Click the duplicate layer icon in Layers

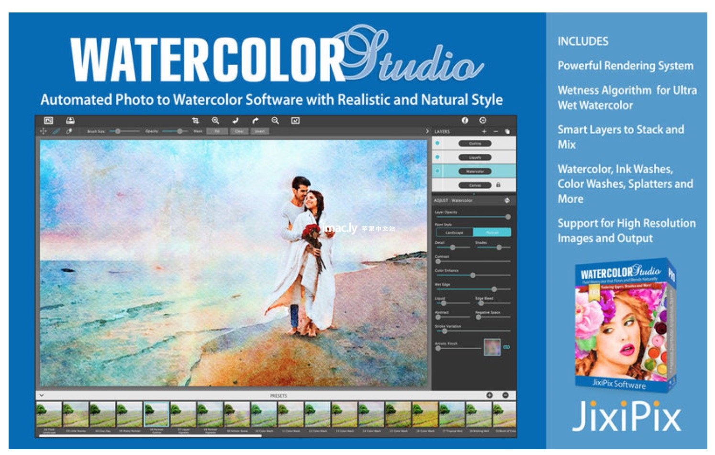pos(507,131)
